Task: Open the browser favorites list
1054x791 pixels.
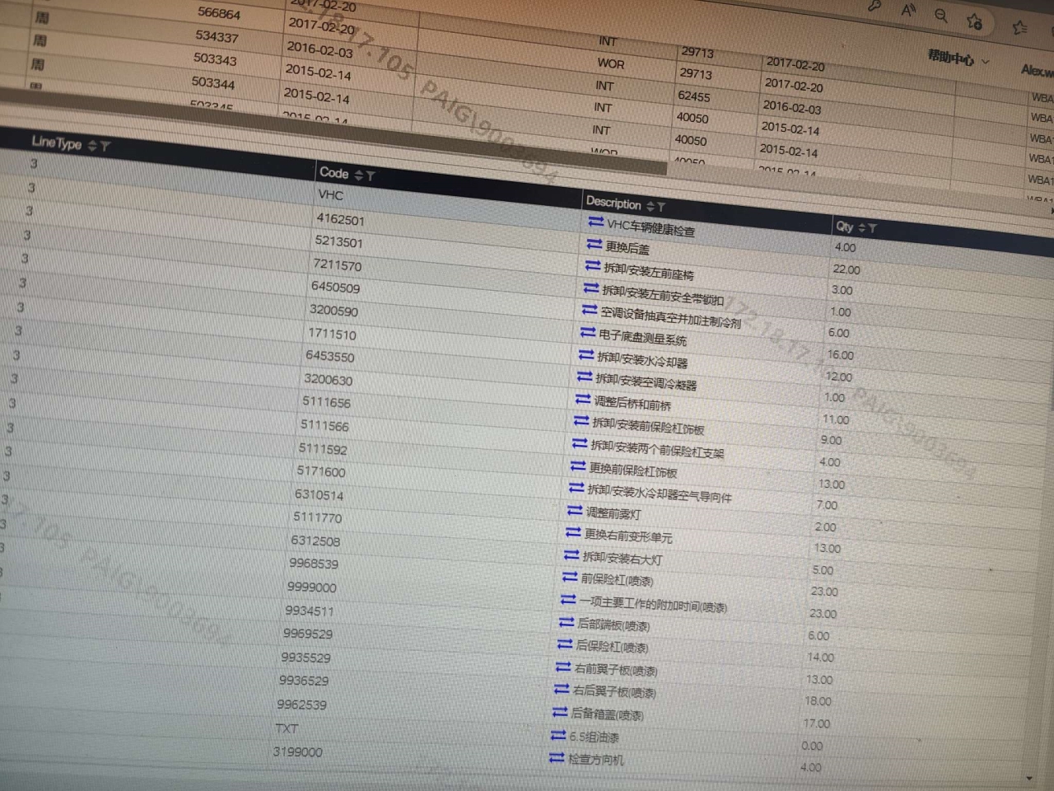Action: [x=1020, y=27]
